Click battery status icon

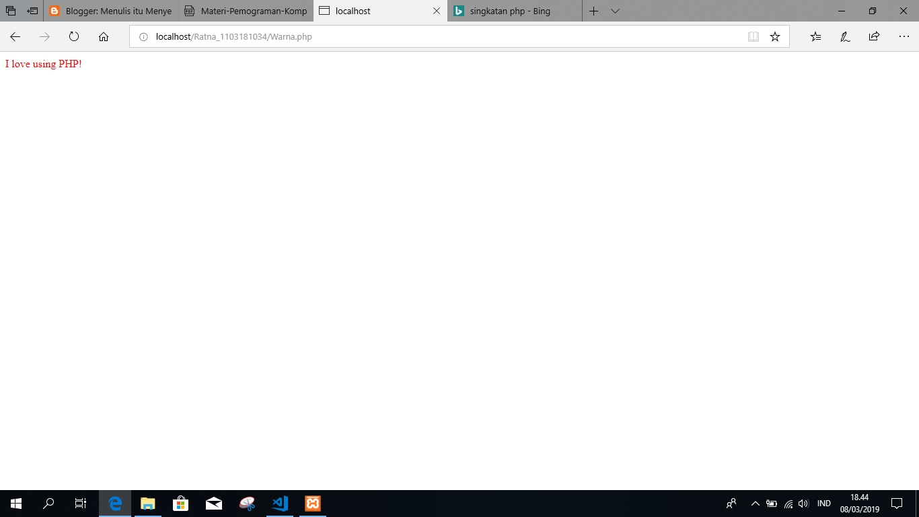[x=772, y=504]
